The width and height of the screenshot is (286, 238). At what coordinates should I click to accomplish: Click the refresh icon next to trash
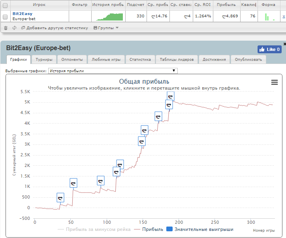click(x=14, y=28)
